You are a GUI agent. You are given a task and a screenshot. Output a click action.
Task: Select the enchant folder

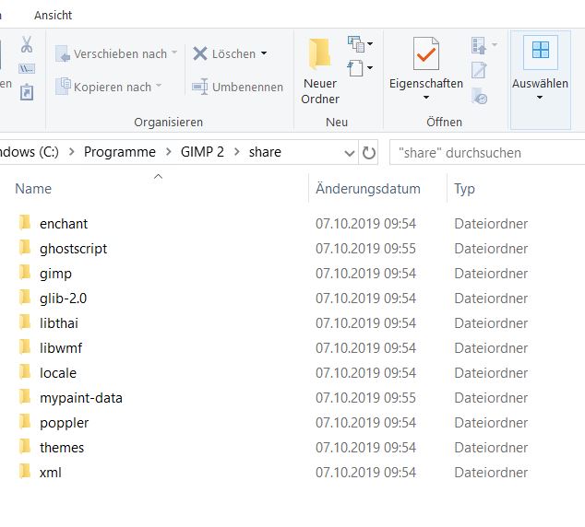pyautogui.click(x=64, y=224)
